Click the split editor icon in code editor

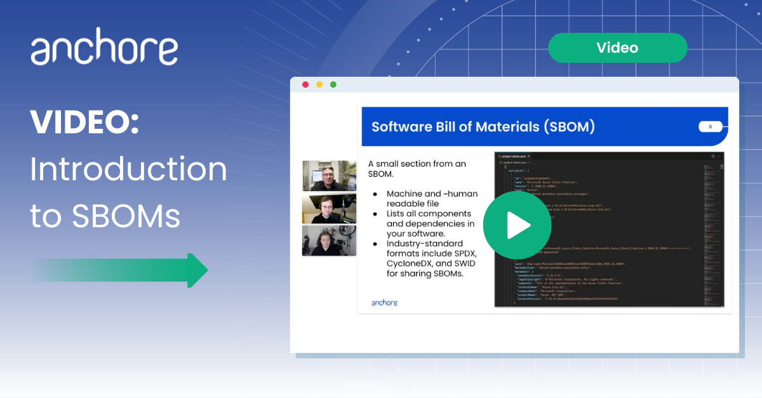point(713,156)
